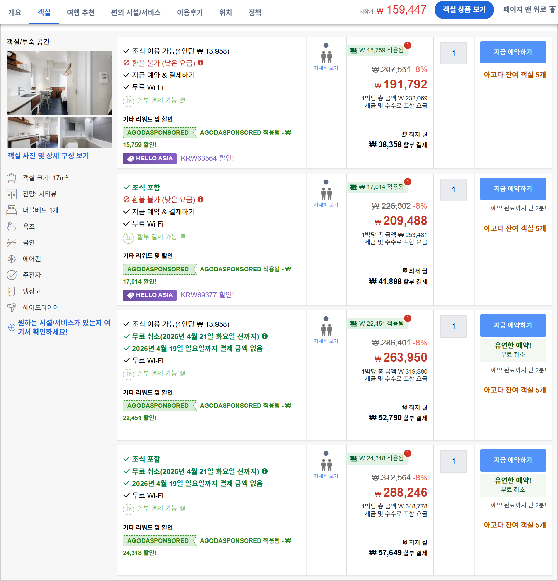Click 지금 예약하기 for ₩288,246 offer
The image size is (558, 581).
click(x=513, y=460)
